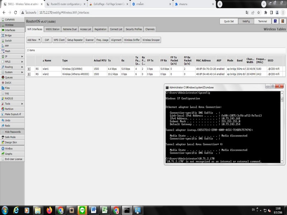Click cmd scrollbar up arrow
The width and height of the screenshot is (287, 215).
282,94
